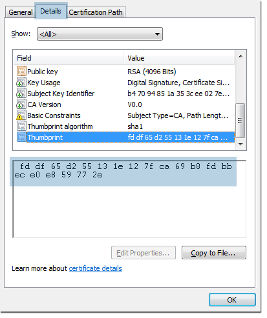Viewport: 267px width, 318px height.
Task: Click the Public key field icon
Action: [x=21, y=72]
